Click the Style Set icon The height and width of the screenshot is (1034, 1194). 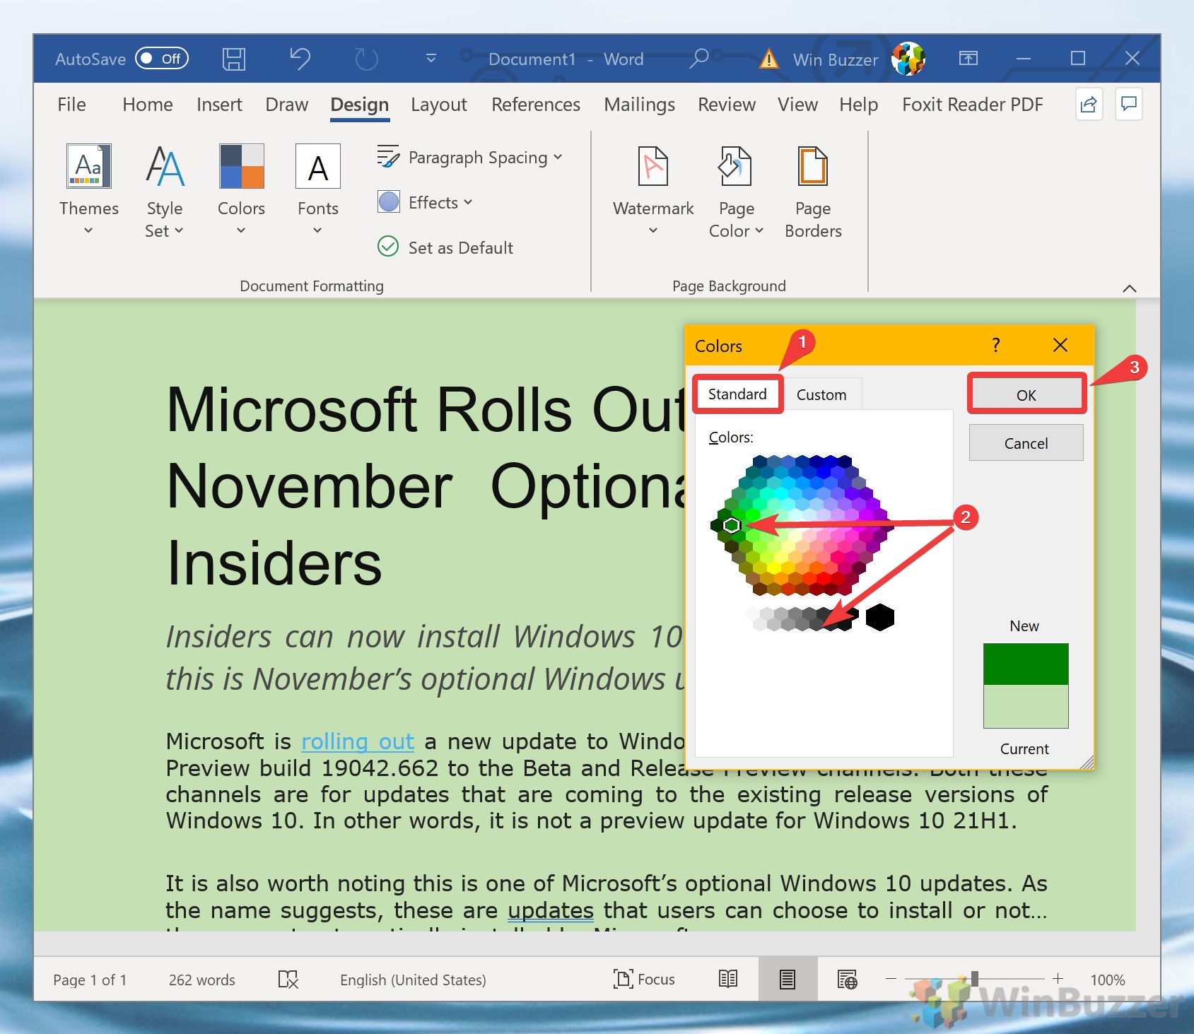pyautogui.click(x=165, y=166)
